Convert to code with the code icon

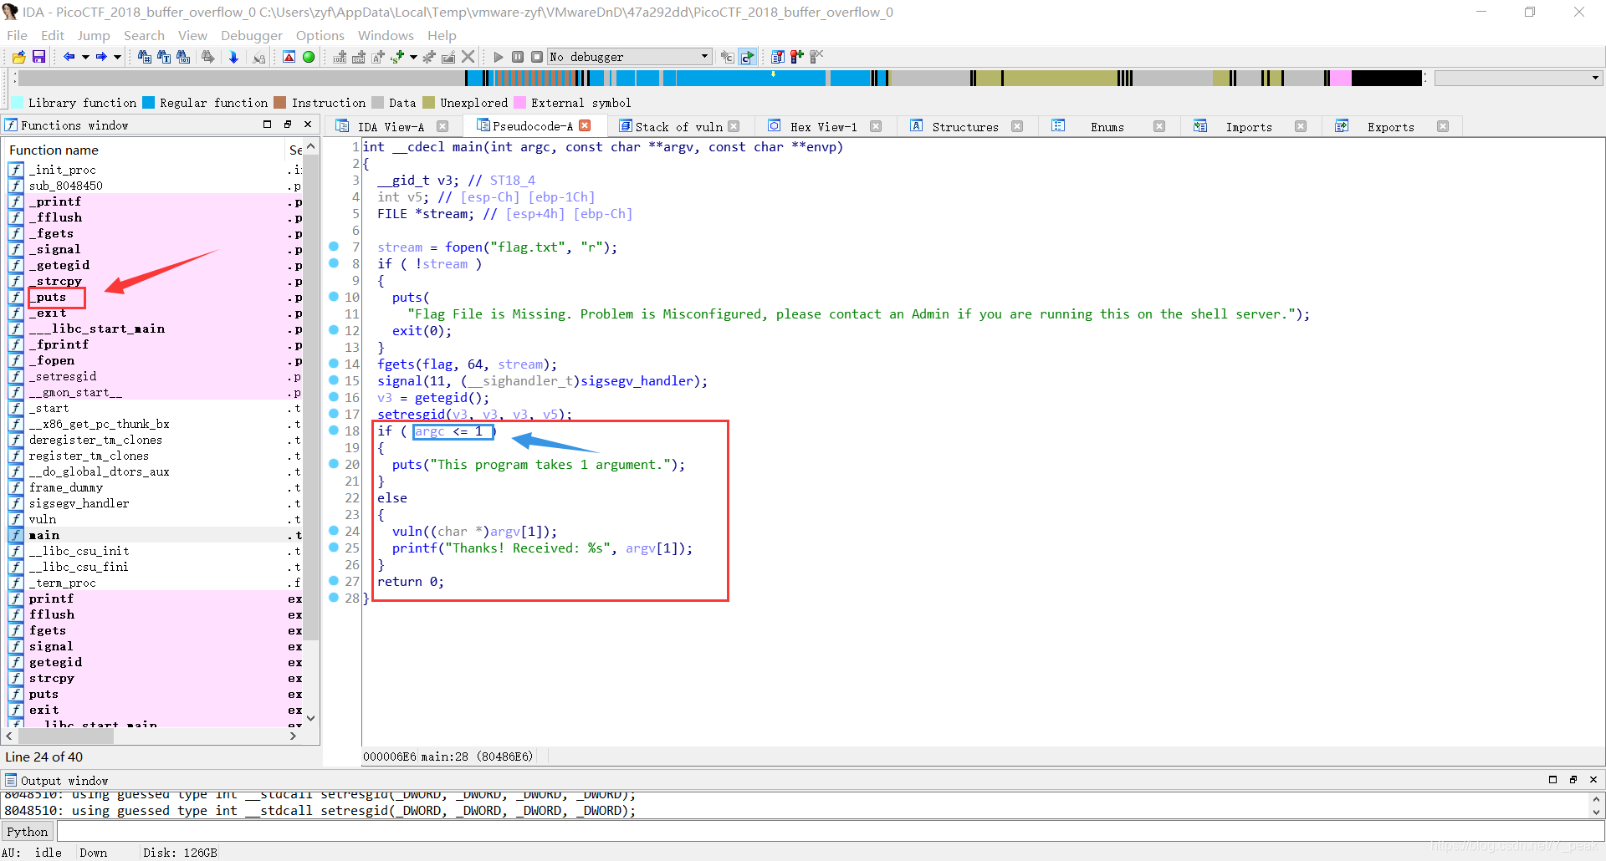(340, 57)
